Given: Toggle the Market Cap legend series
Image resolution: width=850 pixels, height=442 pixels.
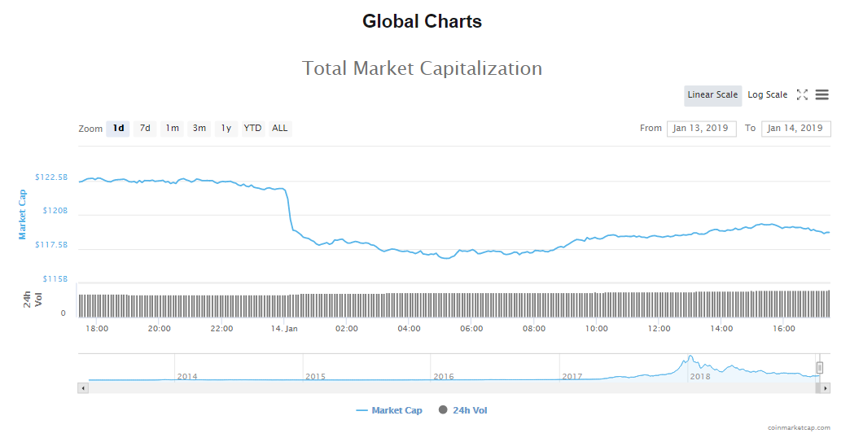Looking at the screenshot, I should [x=389, y=410].
